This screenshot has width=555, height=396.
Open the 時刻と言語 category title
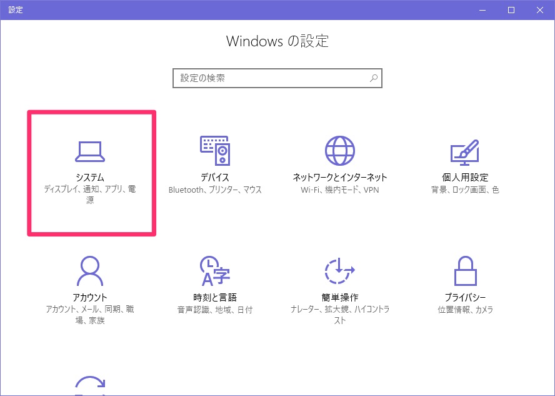[x=215, y=297]
